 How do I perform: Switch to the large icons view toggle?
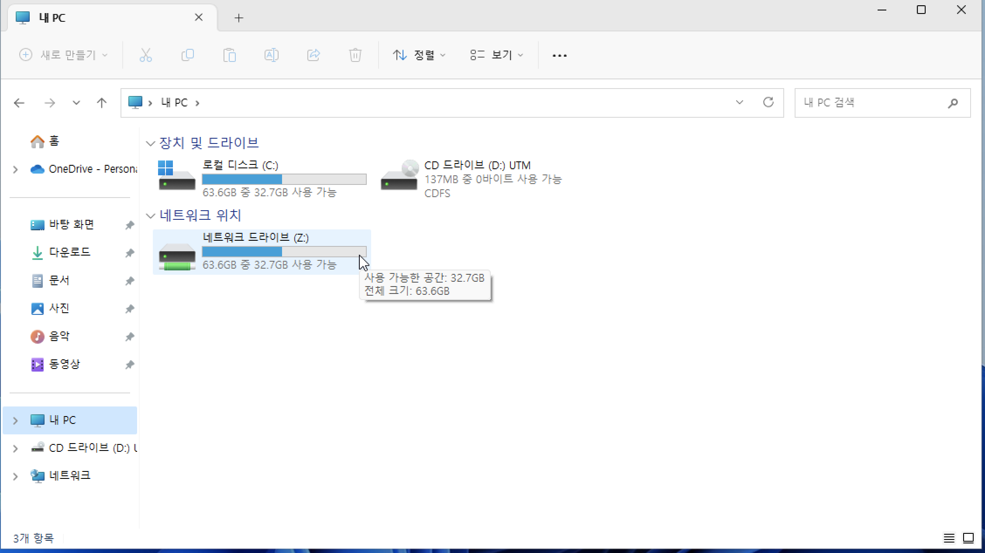[x=968, y=538]
